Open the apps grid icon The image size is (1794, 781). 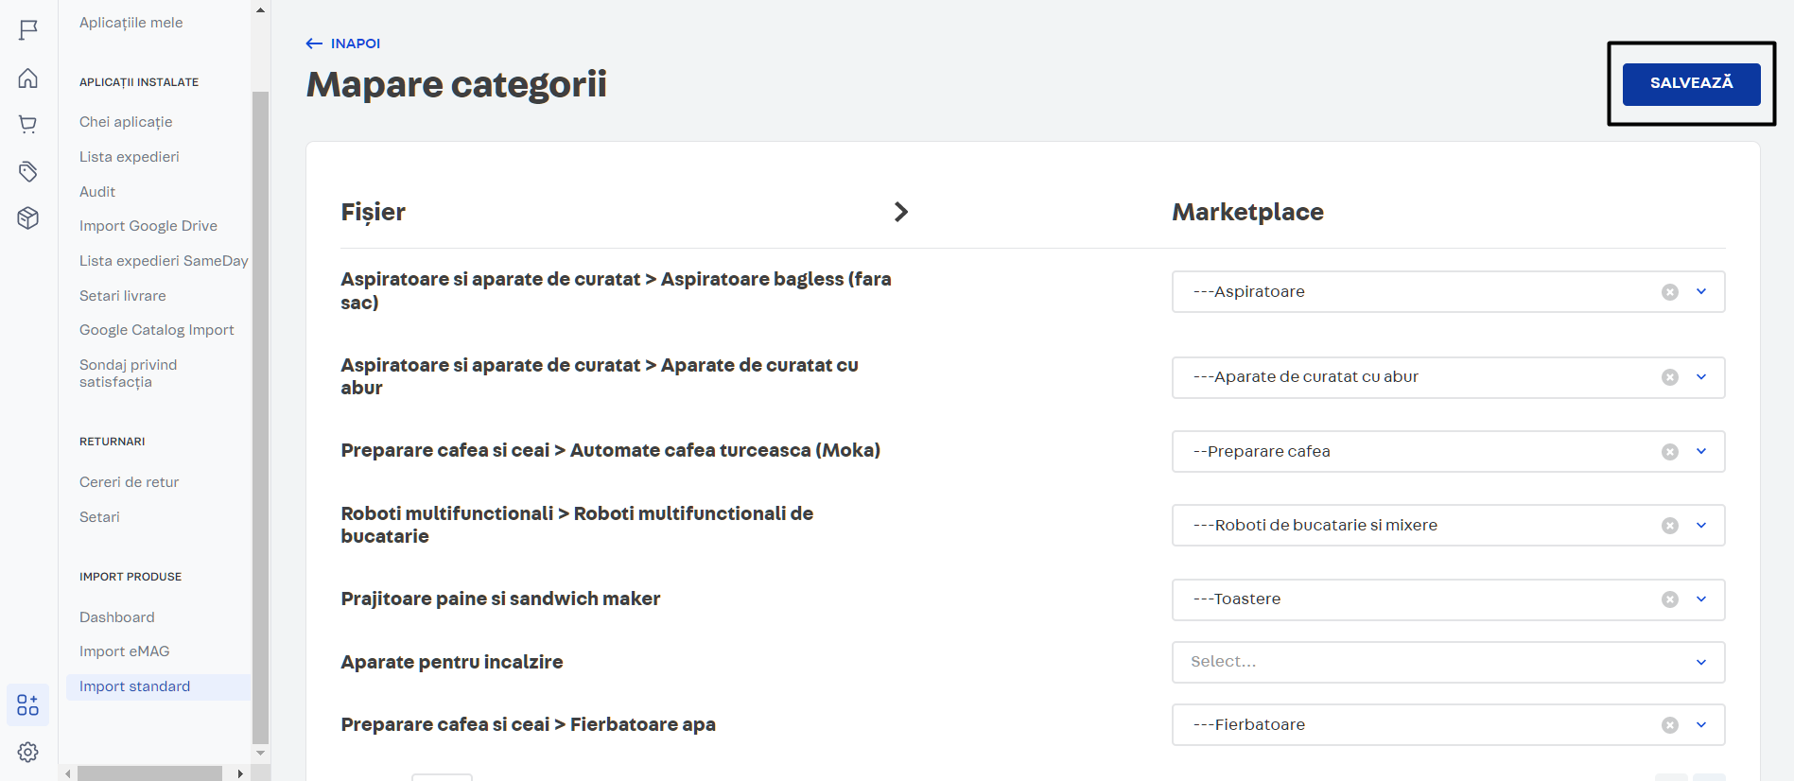(28, 705)
